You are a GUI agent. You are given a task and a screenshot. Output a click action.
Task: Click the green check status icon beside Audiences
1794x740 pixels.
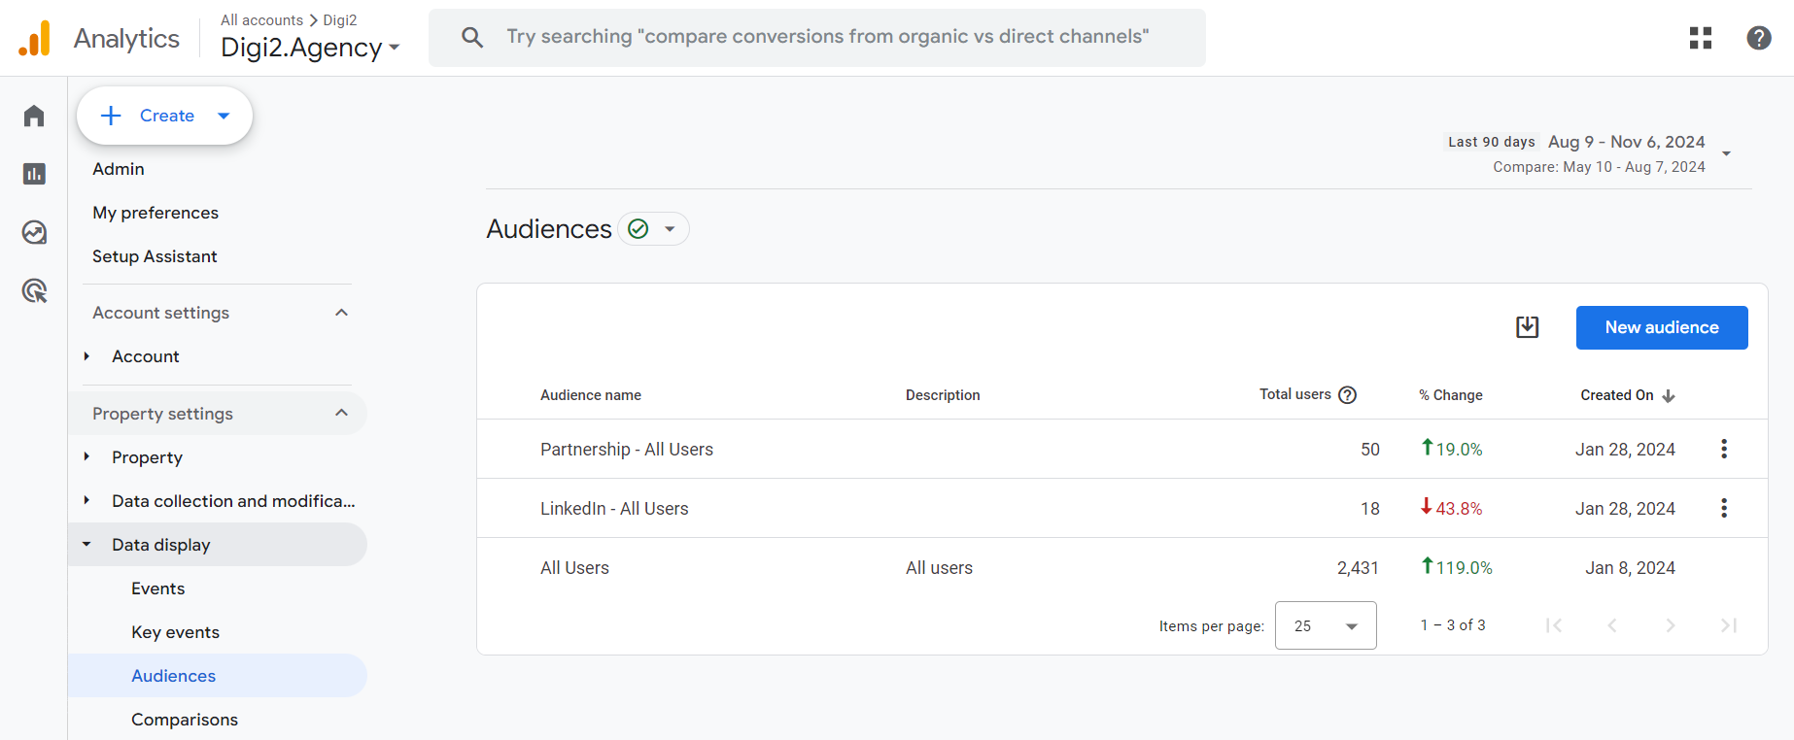tap(638, 229)
